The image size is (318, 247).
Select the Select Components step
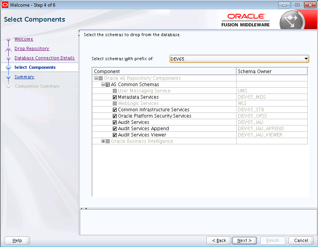(x=35, y=67)
